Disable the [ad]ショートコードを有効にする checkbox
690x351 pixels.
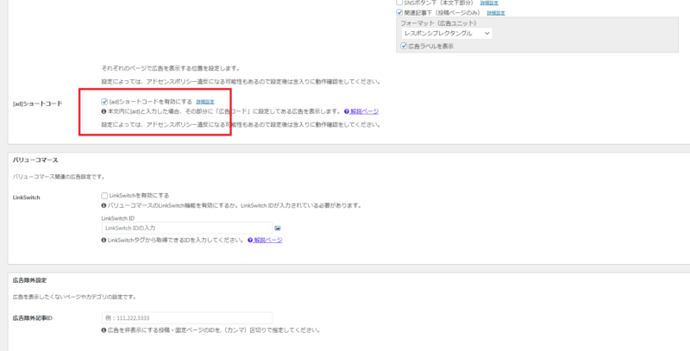coord(104,102)
